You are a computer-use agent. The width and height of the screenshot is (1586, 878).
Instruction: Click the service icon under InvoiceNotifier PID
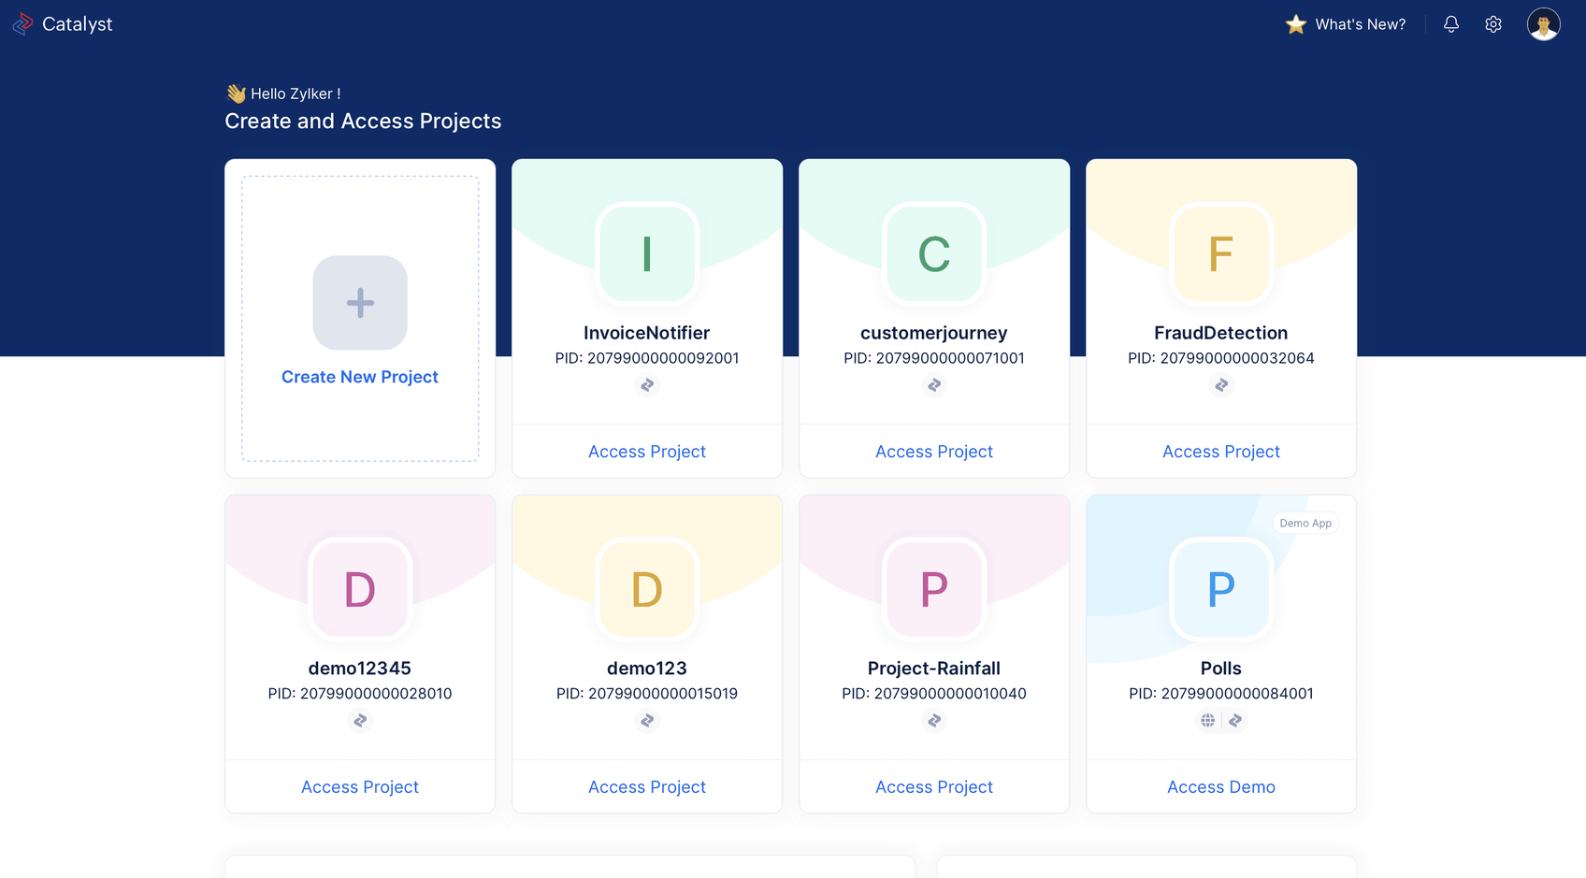pos(647,385)
